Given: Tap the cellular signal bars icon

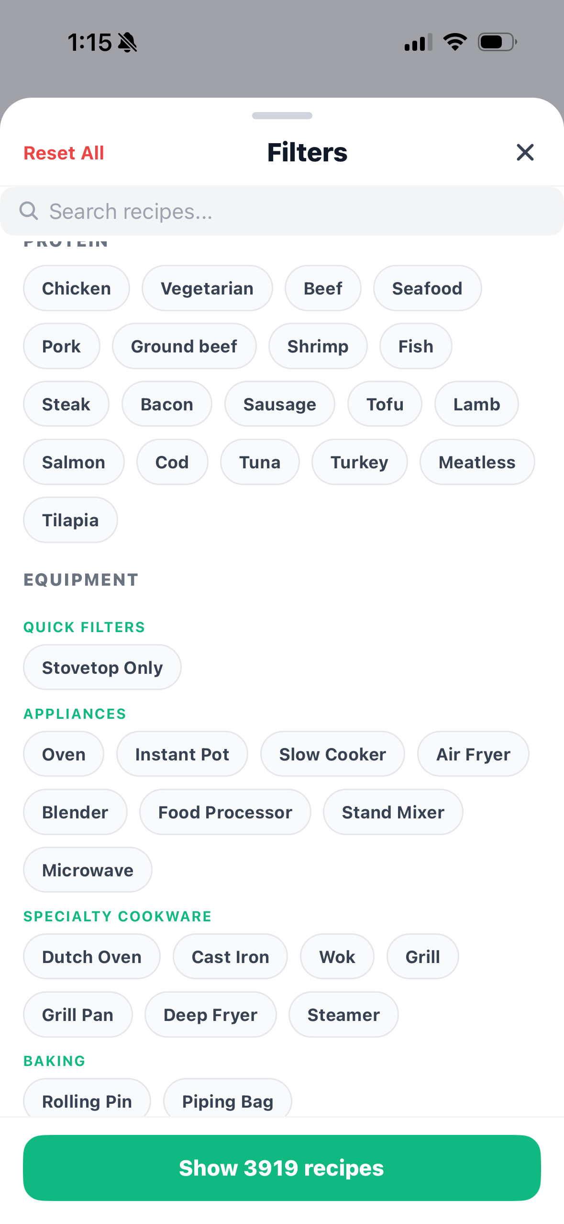Looking at the screenshot, I should 418,42.
